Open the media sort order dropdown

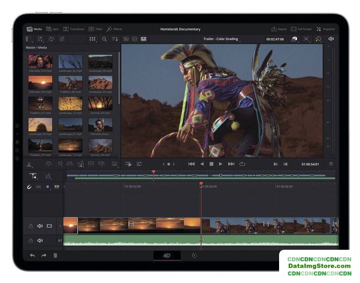115,39
